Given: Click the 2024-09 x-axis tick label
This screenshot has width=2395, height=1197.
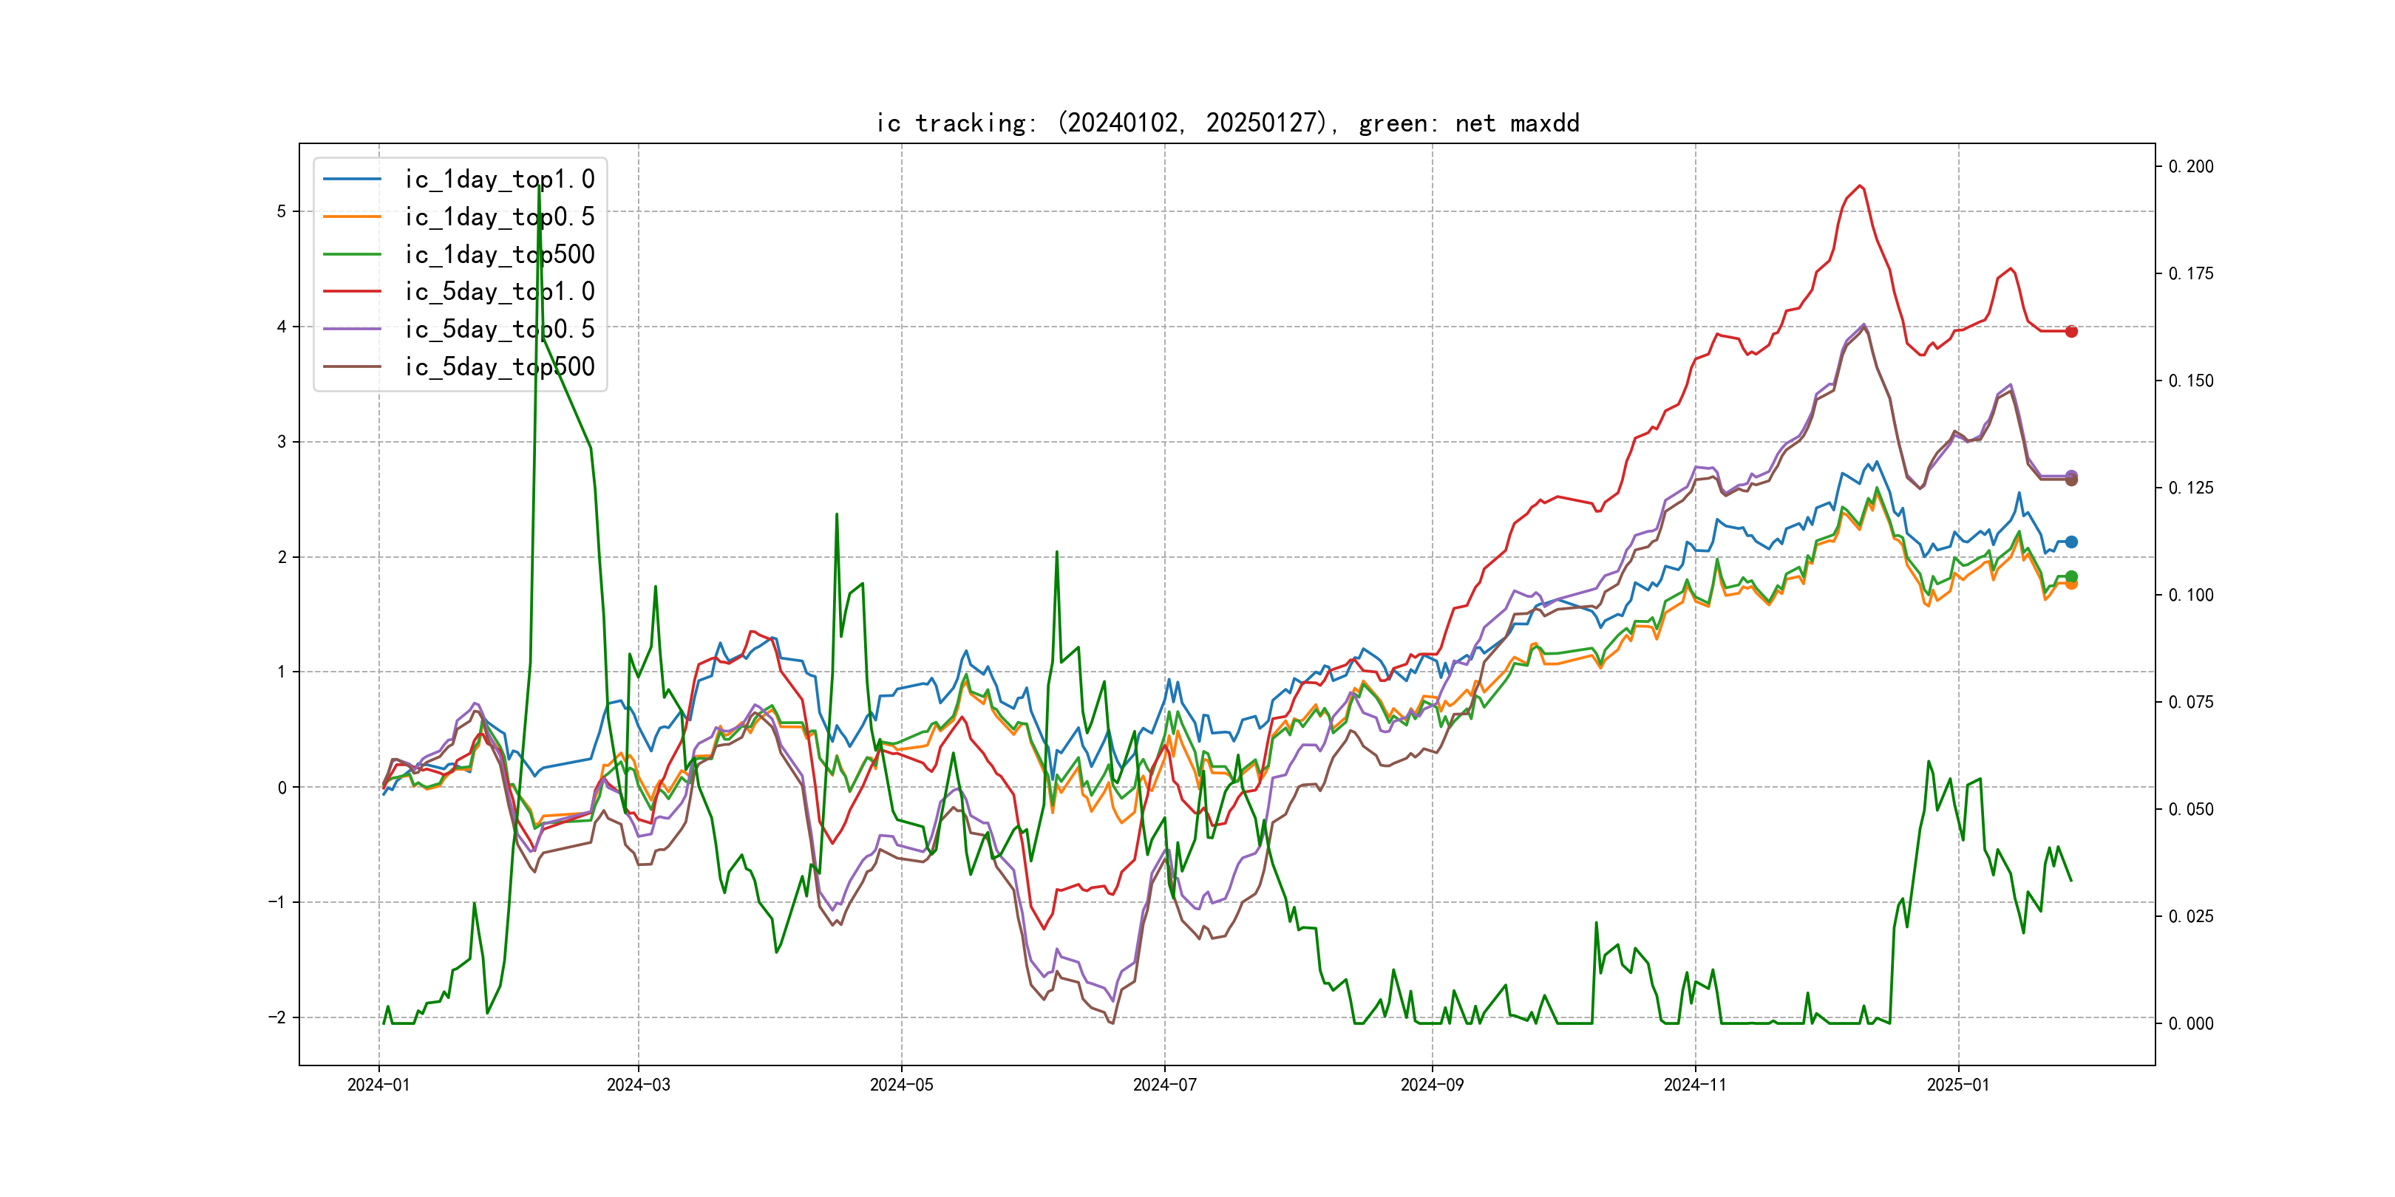Looking at the screenshot, I should pos(1432,1085).
